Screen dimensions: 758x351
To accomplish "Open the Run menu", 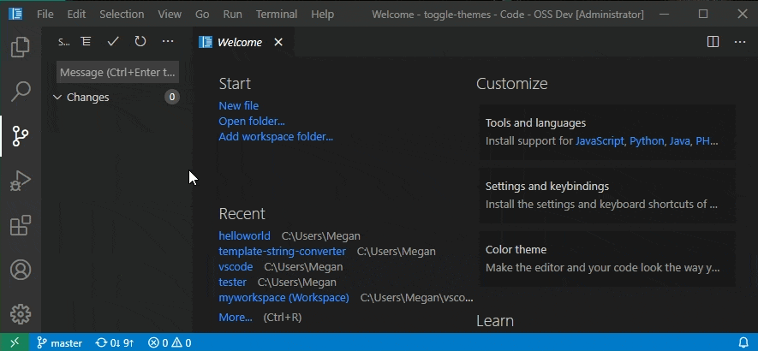I will [232, 14].
